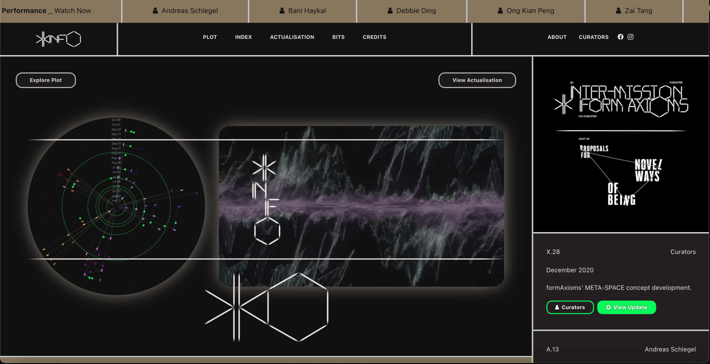Click the green View Update button
710x364 pixels.
click(626, 307)
